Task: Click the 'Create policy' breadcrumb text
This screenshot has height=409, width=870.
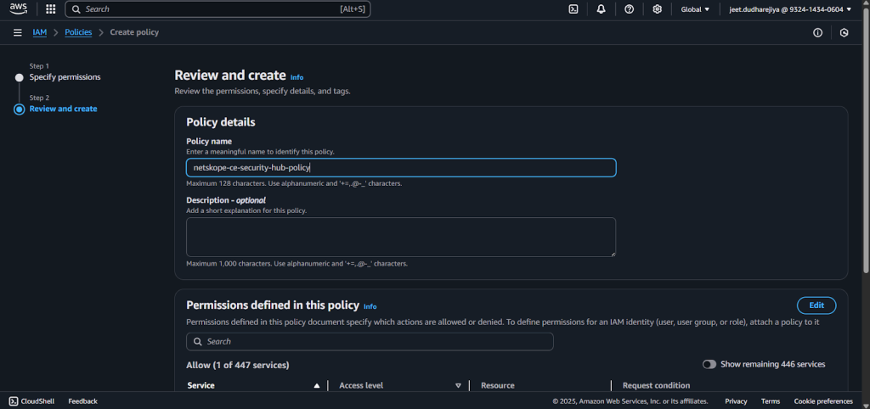Action: coord(134,32)
